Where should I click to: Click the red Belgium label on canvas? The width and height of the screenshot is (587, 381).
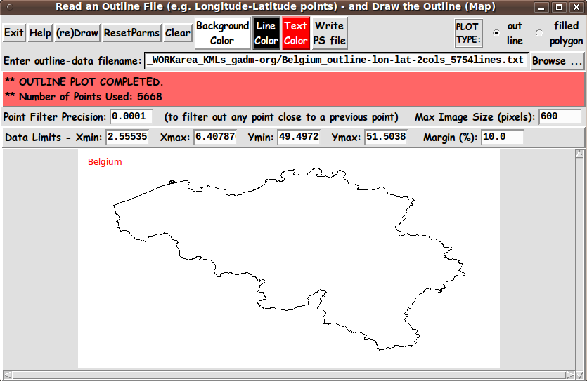coord(105,162)
